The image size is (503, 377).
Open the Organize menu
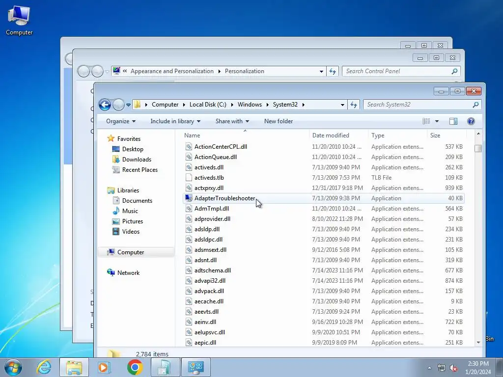coord(121,121)
